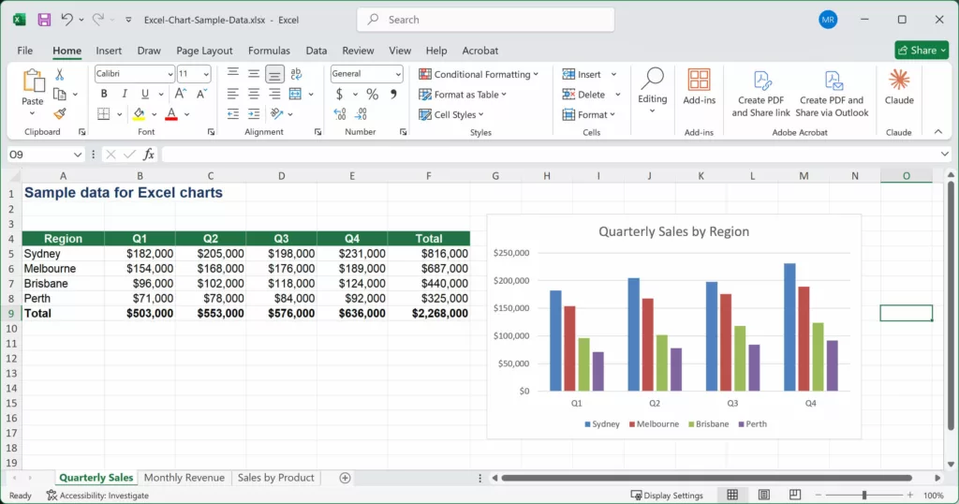
Task: Expand Format as Table menu
Action: click(463, 95)
